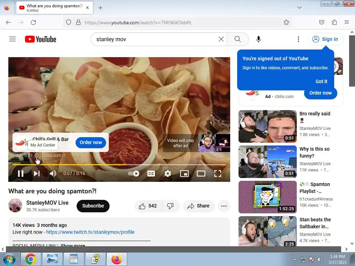This screenshot has width=355, height=266.
Task: Click the Spamton Playlist title text
Action: coord(315,188)
